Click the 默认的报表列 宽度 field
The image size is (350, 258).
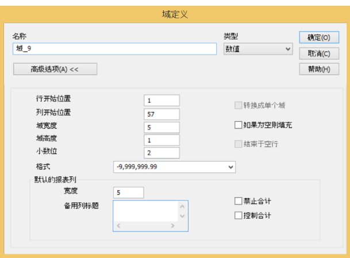click(129, 192)
